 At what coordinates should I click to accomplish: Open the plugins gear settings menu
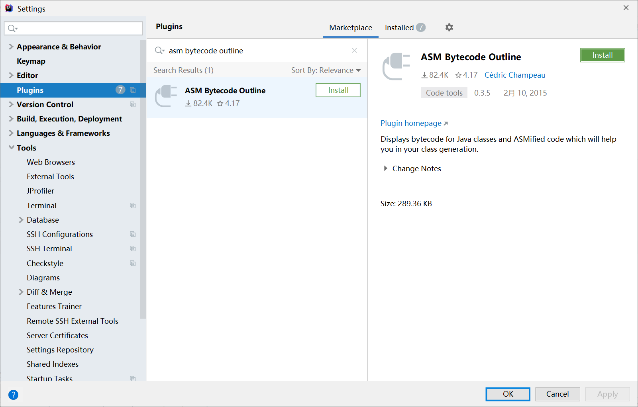(449, 27)
